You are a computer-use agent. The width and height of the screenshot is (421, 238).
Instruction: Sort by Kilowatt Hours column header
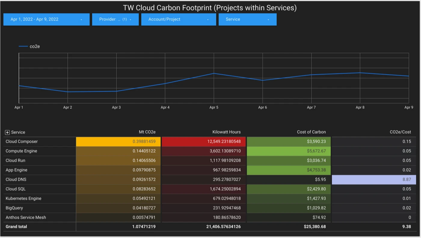pos(226,132)
